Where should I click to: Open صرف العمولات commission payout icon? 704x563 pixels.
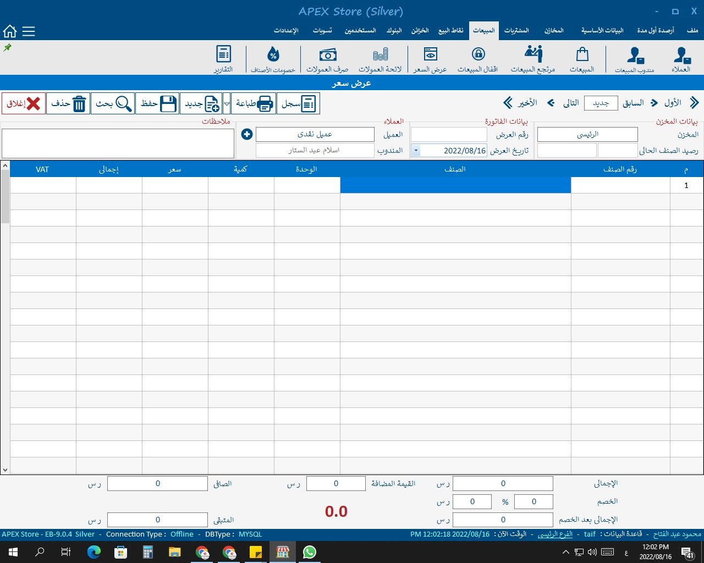click(x=327, y=59)
